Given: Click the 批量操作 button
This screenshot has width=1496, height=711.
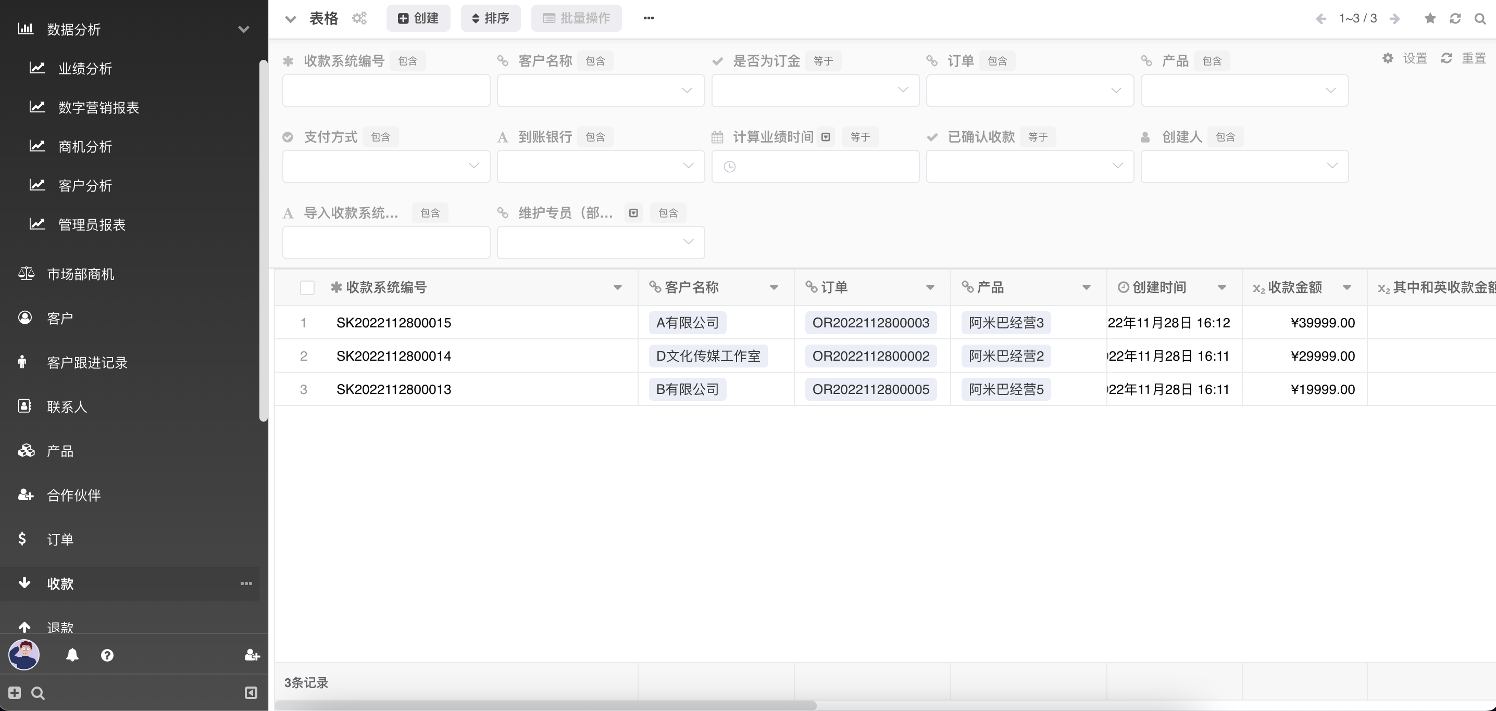Looking at the screenshot, I should (x=576, y=18).
